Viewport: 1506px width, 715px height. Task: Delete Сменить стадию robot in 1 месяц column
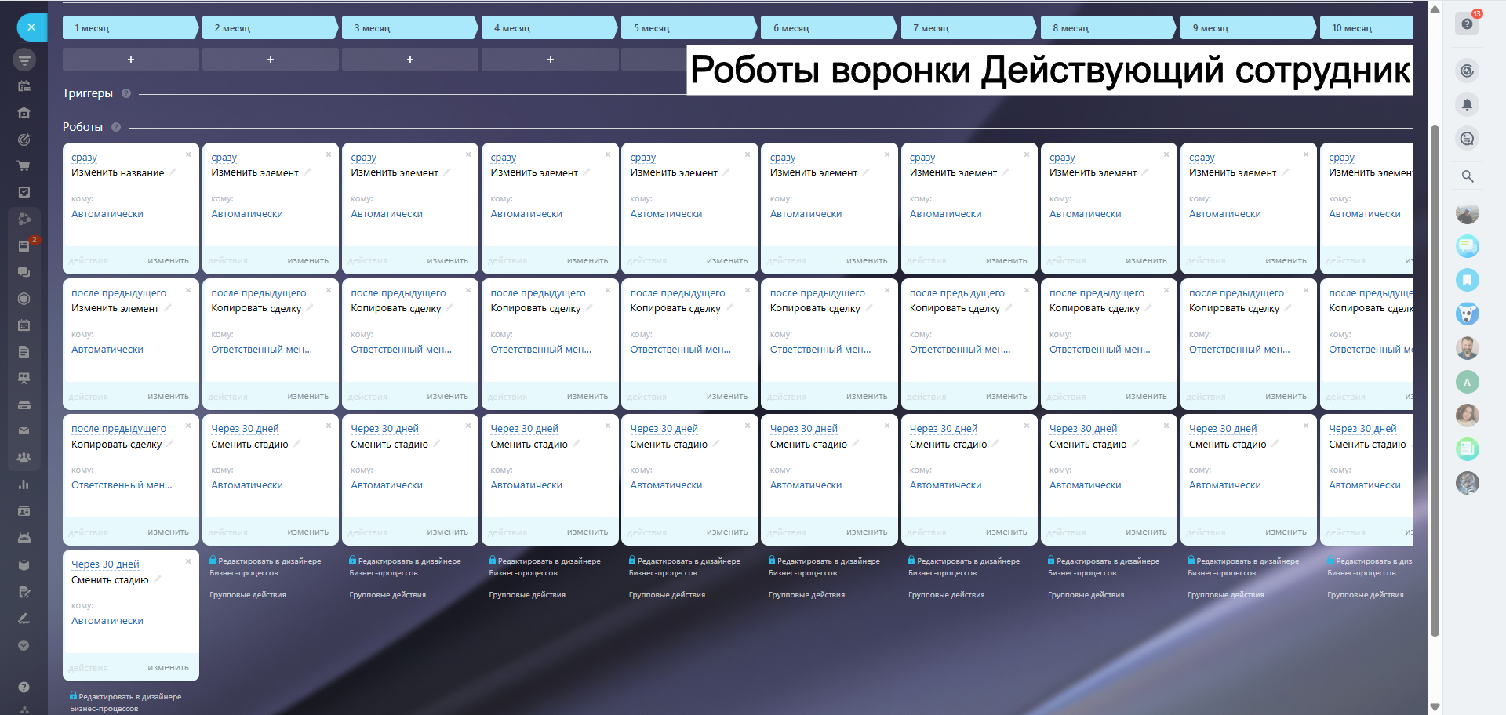[188, 561]
